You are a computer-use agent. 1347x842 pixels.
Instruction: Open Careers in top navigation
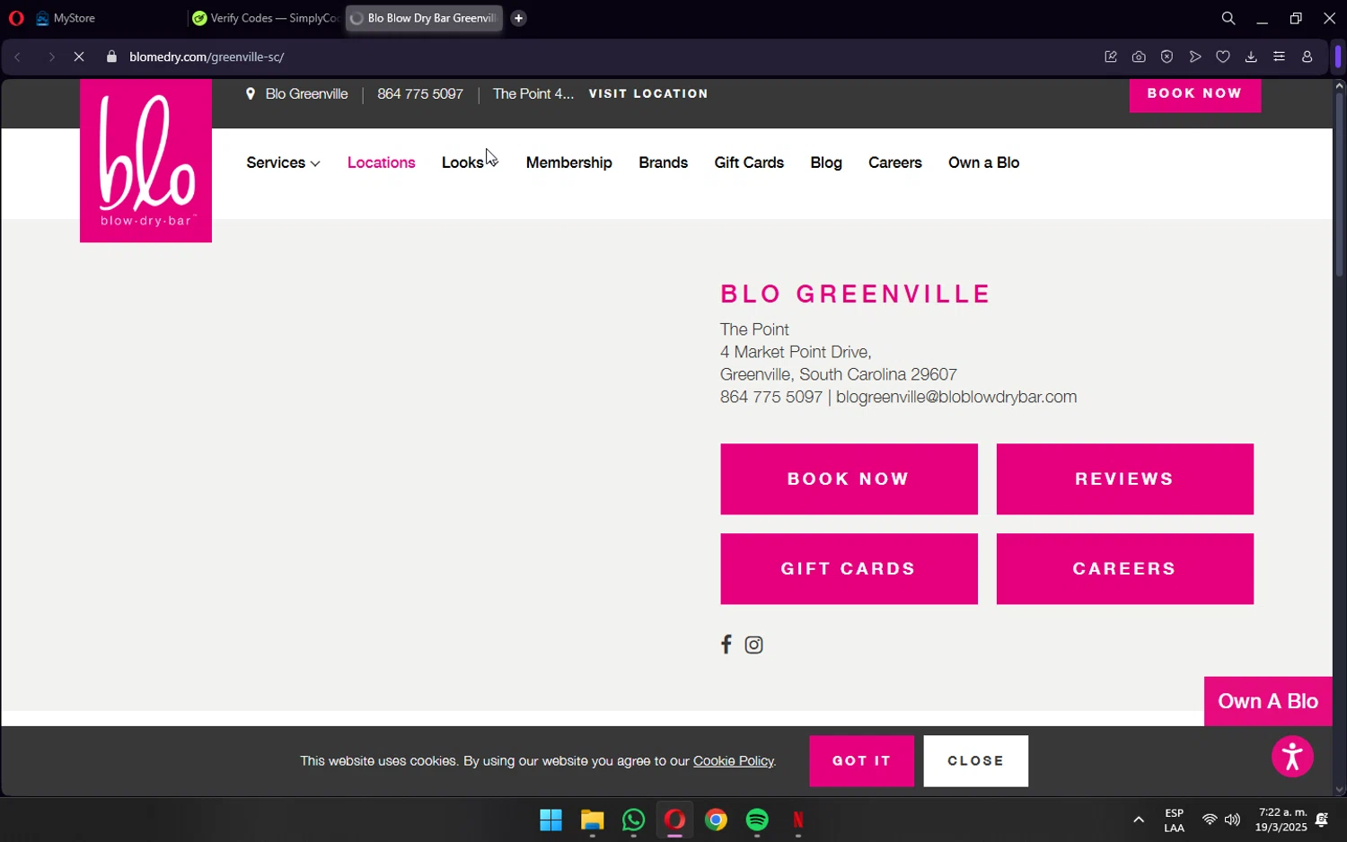[x=894, y=162]
